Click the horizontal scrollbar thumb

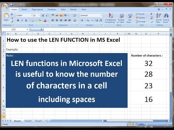point(130,121)
